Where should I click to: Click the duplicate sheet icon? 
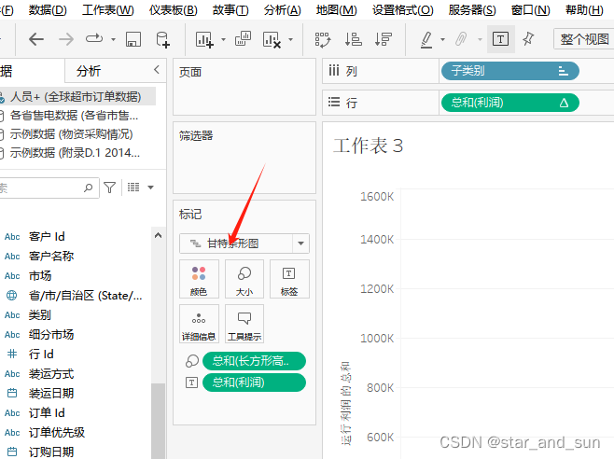(x=243, y=39)
